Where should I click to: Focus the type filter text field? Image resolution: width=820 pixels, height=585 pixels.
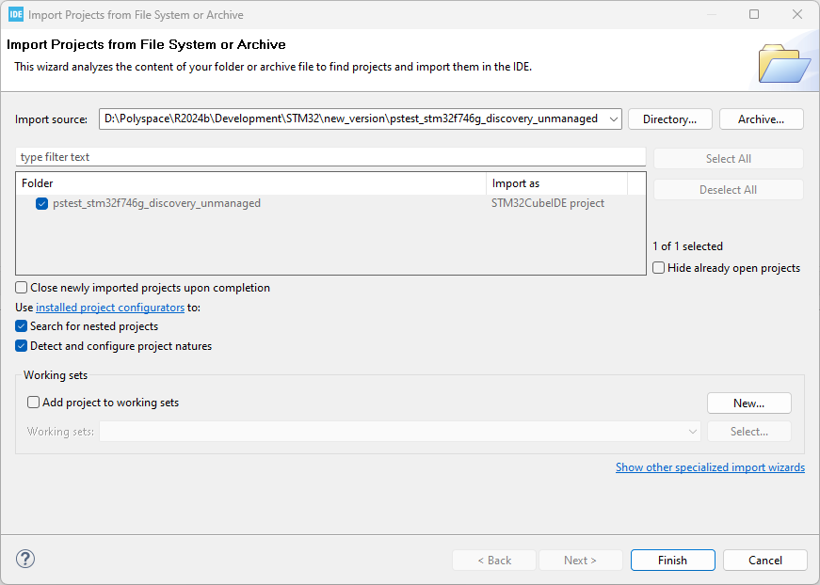(x=330, y=157)
